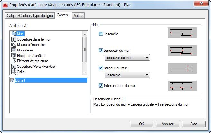Pick the Bloc porte/fenêtre icon
The height and width of the screenshot is (133, 211).
14,56
